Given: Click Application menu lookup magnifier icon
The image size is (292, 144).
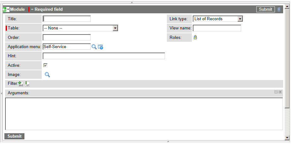Looking at the screenshot, I should [94, 47].
